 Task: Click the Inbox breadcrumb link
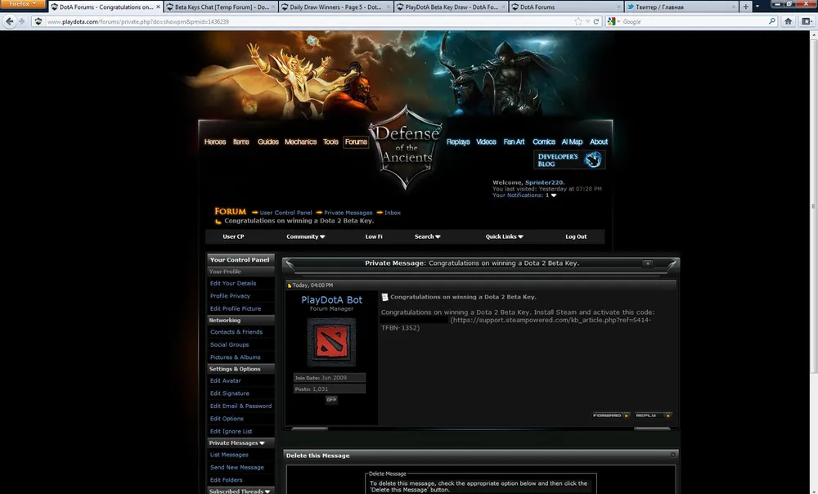click(393, 213)
